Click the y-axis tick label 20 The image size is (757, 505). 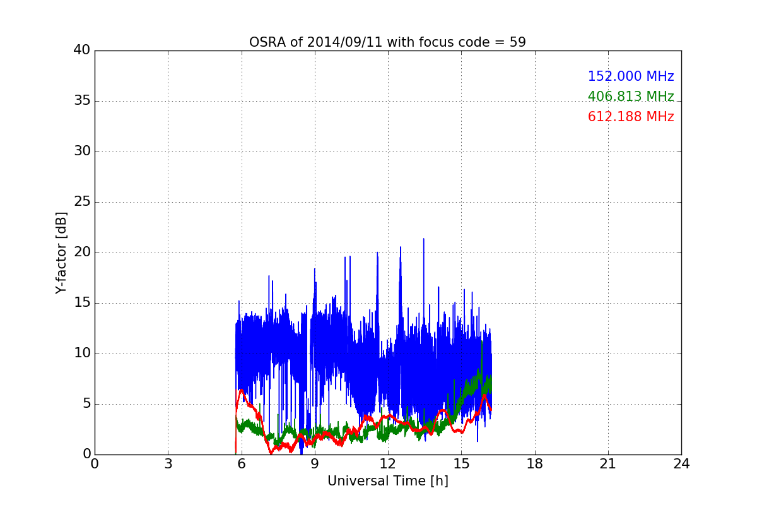click(82, 252)
